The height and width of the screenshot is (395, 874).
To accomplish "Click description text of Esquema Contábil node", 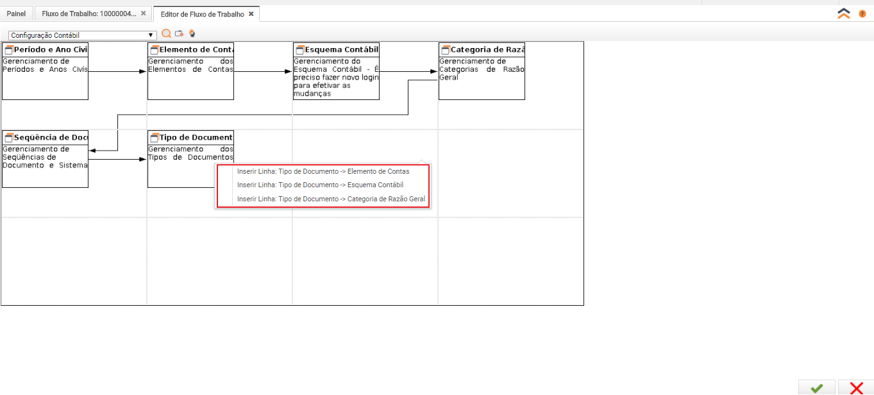I will pyautogui.click(x=336, y=78).
